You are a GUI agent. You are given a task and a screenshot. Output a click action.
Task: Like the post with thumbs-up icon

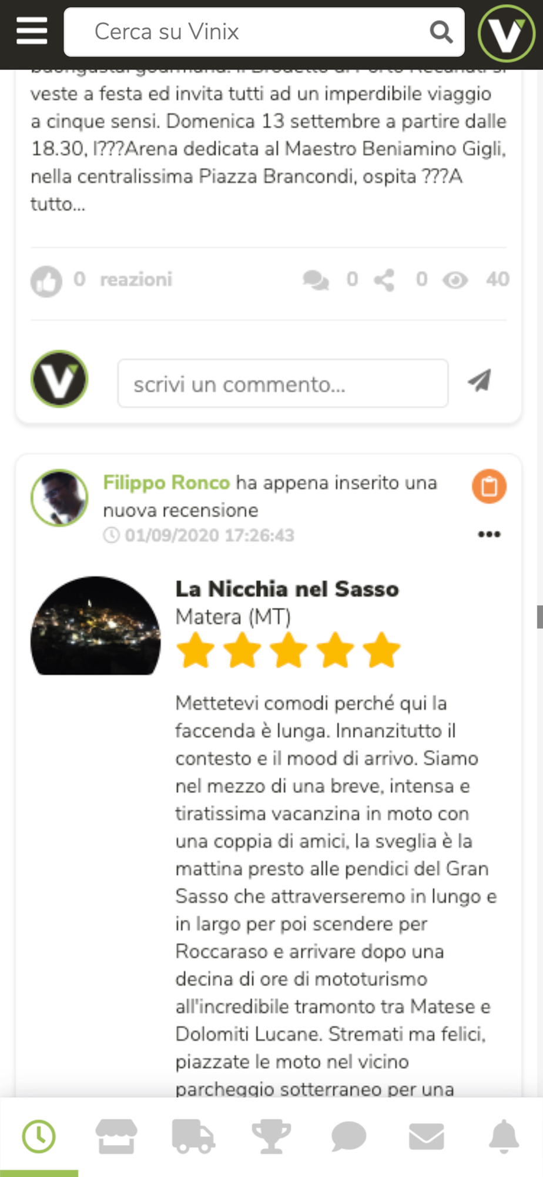[x=46, y=281]
